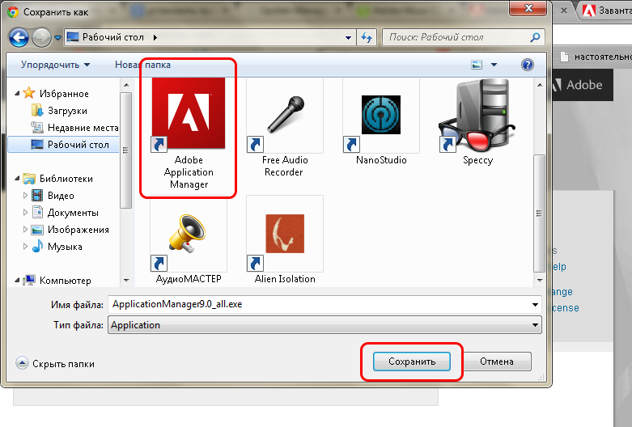This screenshot has width=632, height=427.
Task: Open the recent pages dropdown arrow
Action: pos(57,37)
